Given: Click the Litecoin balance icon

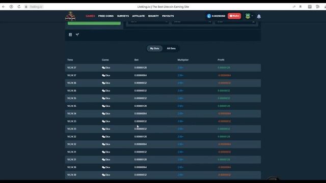Looking at the screenshot, I should coord(209,16).
